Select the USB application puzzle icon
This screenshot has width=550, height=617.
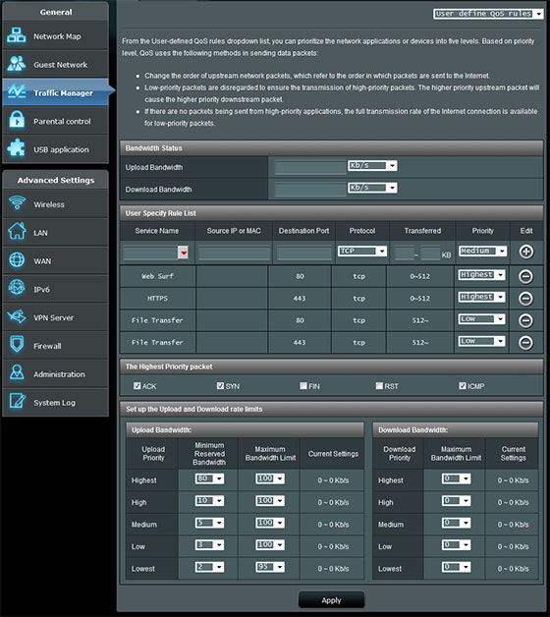tap(16, 148)
